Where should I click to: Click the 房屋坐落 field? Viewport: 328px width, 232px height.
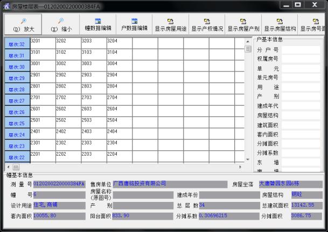point(290,184)
